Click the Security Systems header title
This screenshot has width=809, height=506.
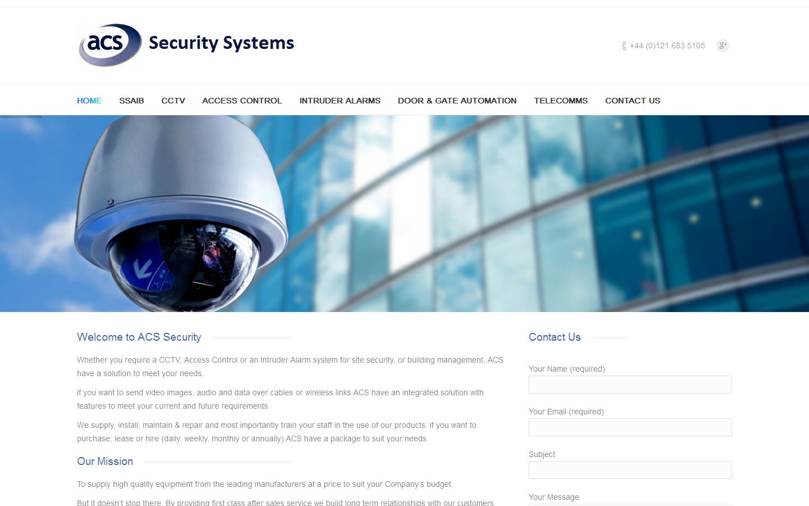coord(221,43)
